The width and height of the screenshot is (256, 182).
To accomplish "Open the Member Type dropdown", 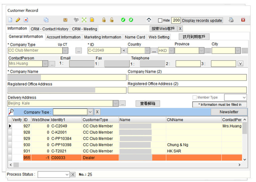I will (x=244, y=97).
